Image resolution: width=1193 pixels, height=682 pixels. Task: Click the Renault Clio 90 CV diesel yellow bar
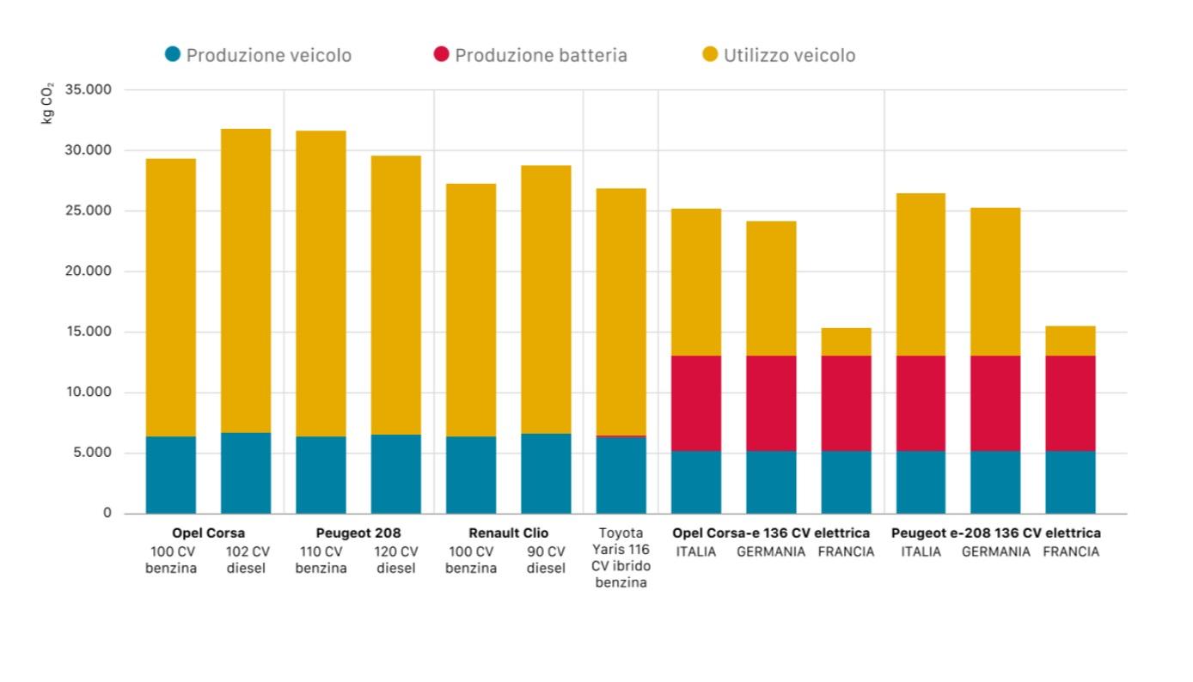point(546,299)
